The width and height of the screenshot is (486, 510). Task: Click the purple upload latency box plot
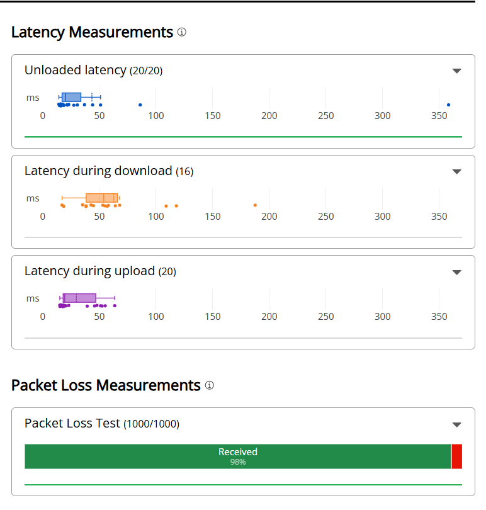(x=79, y=298)
